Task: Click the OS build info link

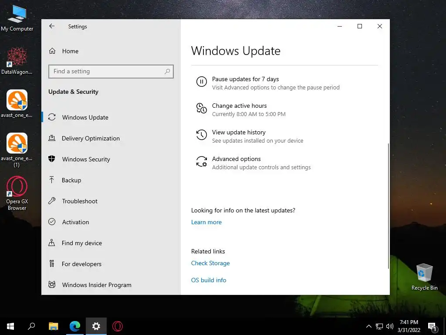Action: 209,280
